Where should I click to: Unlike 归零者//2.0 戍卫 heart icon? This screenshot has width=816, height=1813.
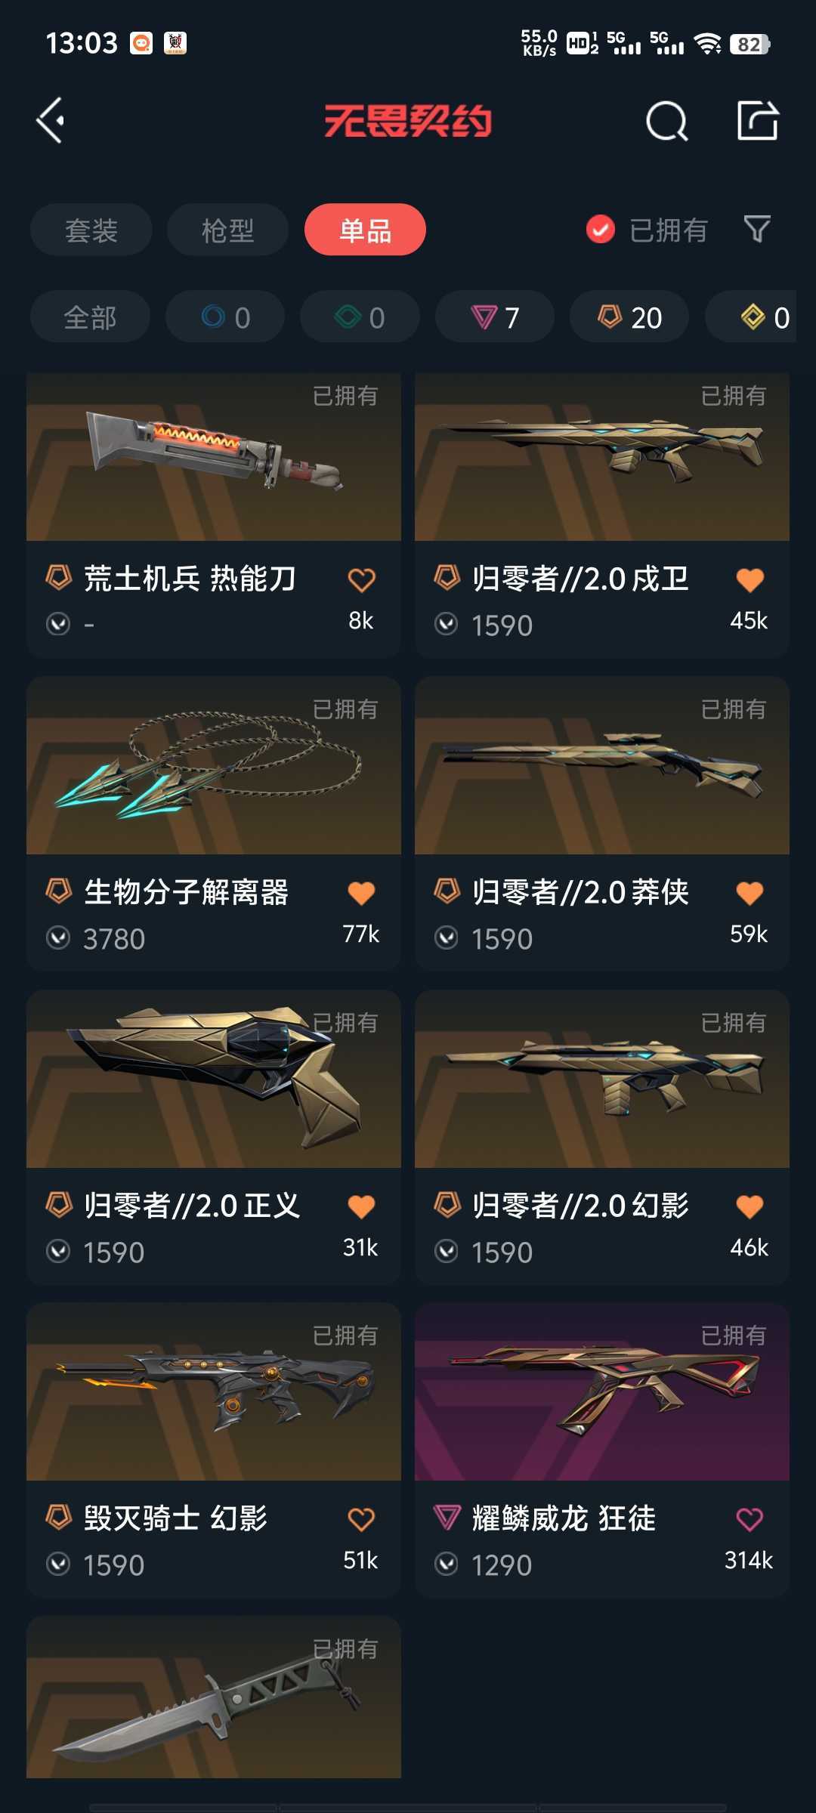click(x=750, y=580)
